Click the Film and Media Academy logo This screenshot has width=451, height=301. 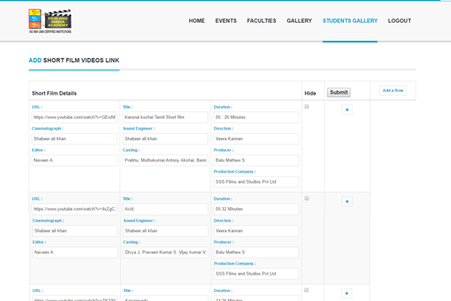click(x=50, y=22)
